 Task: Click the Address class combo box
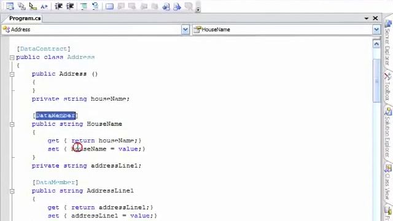[x=96, y=29]
